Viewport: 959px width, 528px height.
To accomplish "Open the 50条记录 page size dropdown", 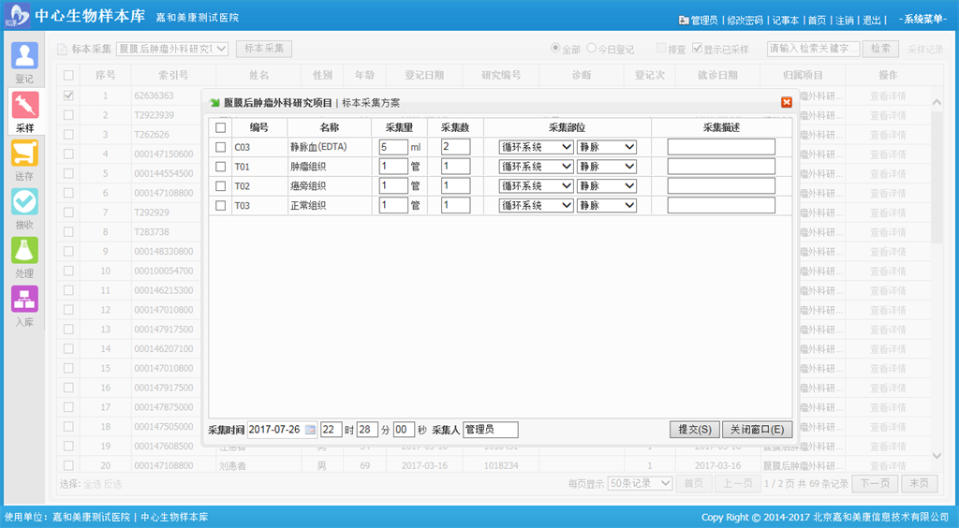I will click(x=641, y=484).
